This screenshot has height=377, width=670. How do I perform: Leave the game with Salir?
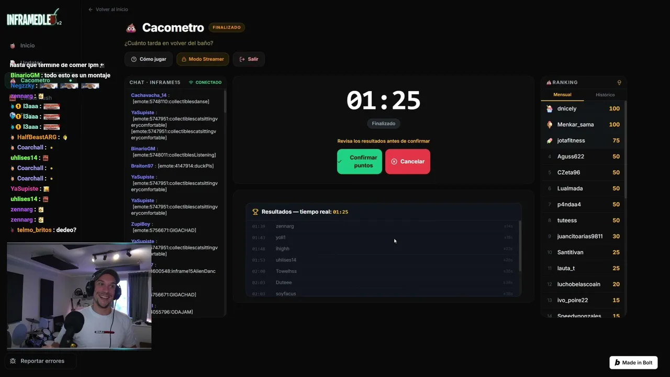249,59
